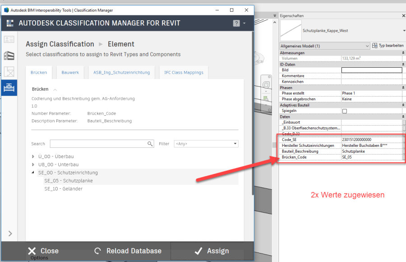This screenshot has height=262, width=406.
Task: Switch to the Bauwerk tab
Action: pyautogui.click(x=70, y=73)
